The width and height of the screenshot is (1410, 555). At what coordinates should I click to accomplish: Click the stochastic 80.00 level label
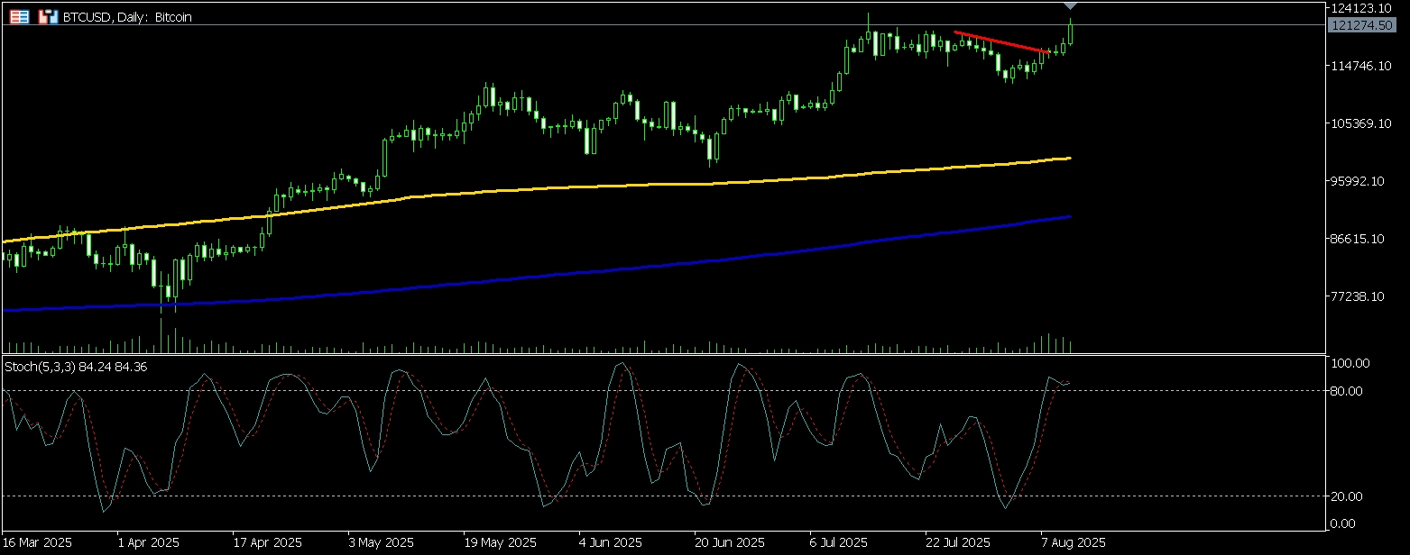coord(1350,391)
